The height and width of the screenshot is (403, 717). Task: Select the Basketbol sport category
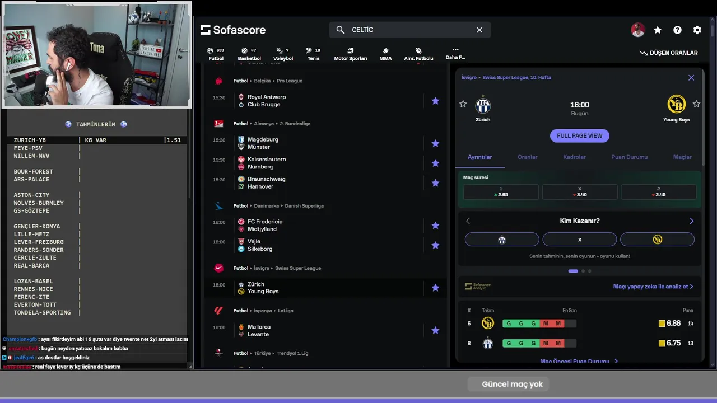[249, 54]
